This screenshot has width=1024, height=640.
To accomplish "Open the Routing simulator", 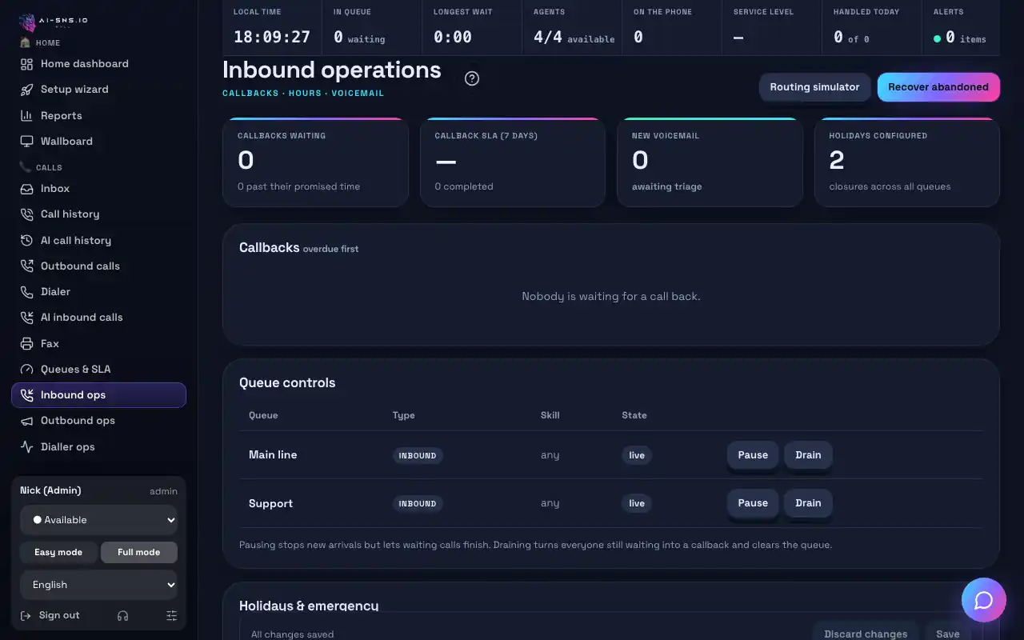I will point(814,87).
